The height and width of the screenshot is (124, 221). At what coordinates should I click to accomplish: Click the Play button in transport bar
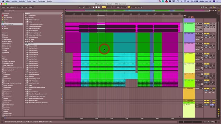(x=94, y=7)
